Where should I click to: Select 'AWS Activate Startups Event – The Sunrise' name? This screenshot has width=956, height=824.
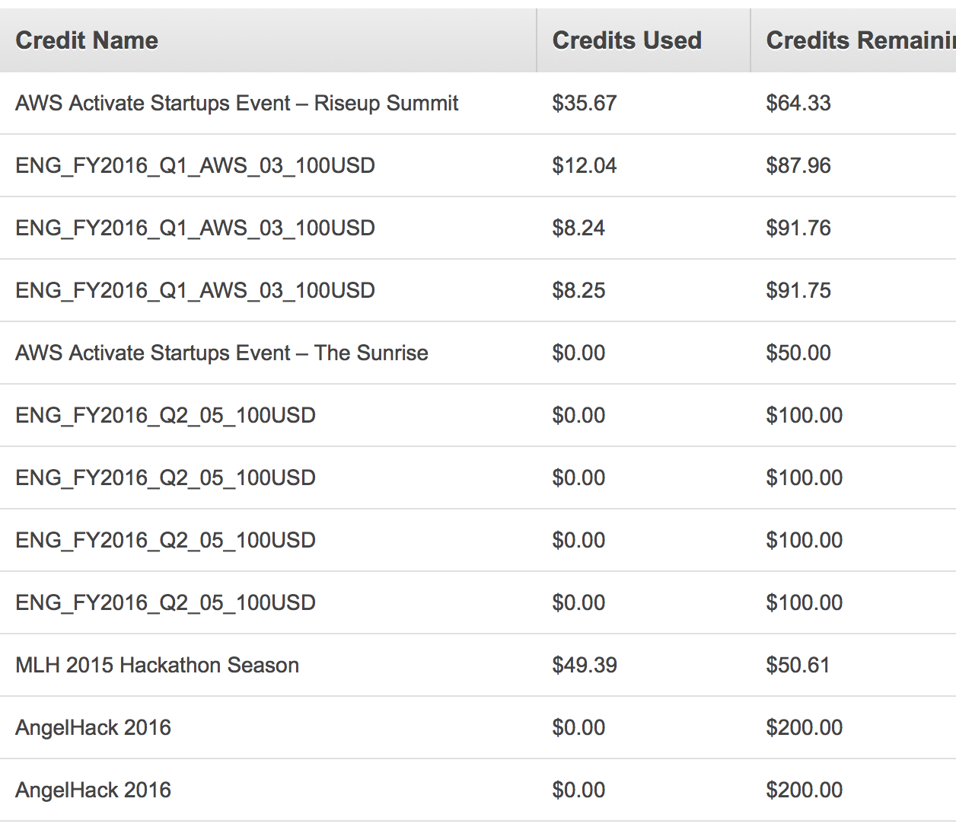pos(221,353)
